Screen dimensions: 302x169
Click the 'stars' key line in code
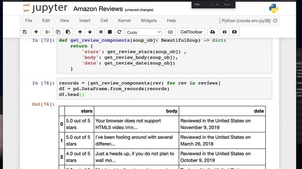point(134,52)
